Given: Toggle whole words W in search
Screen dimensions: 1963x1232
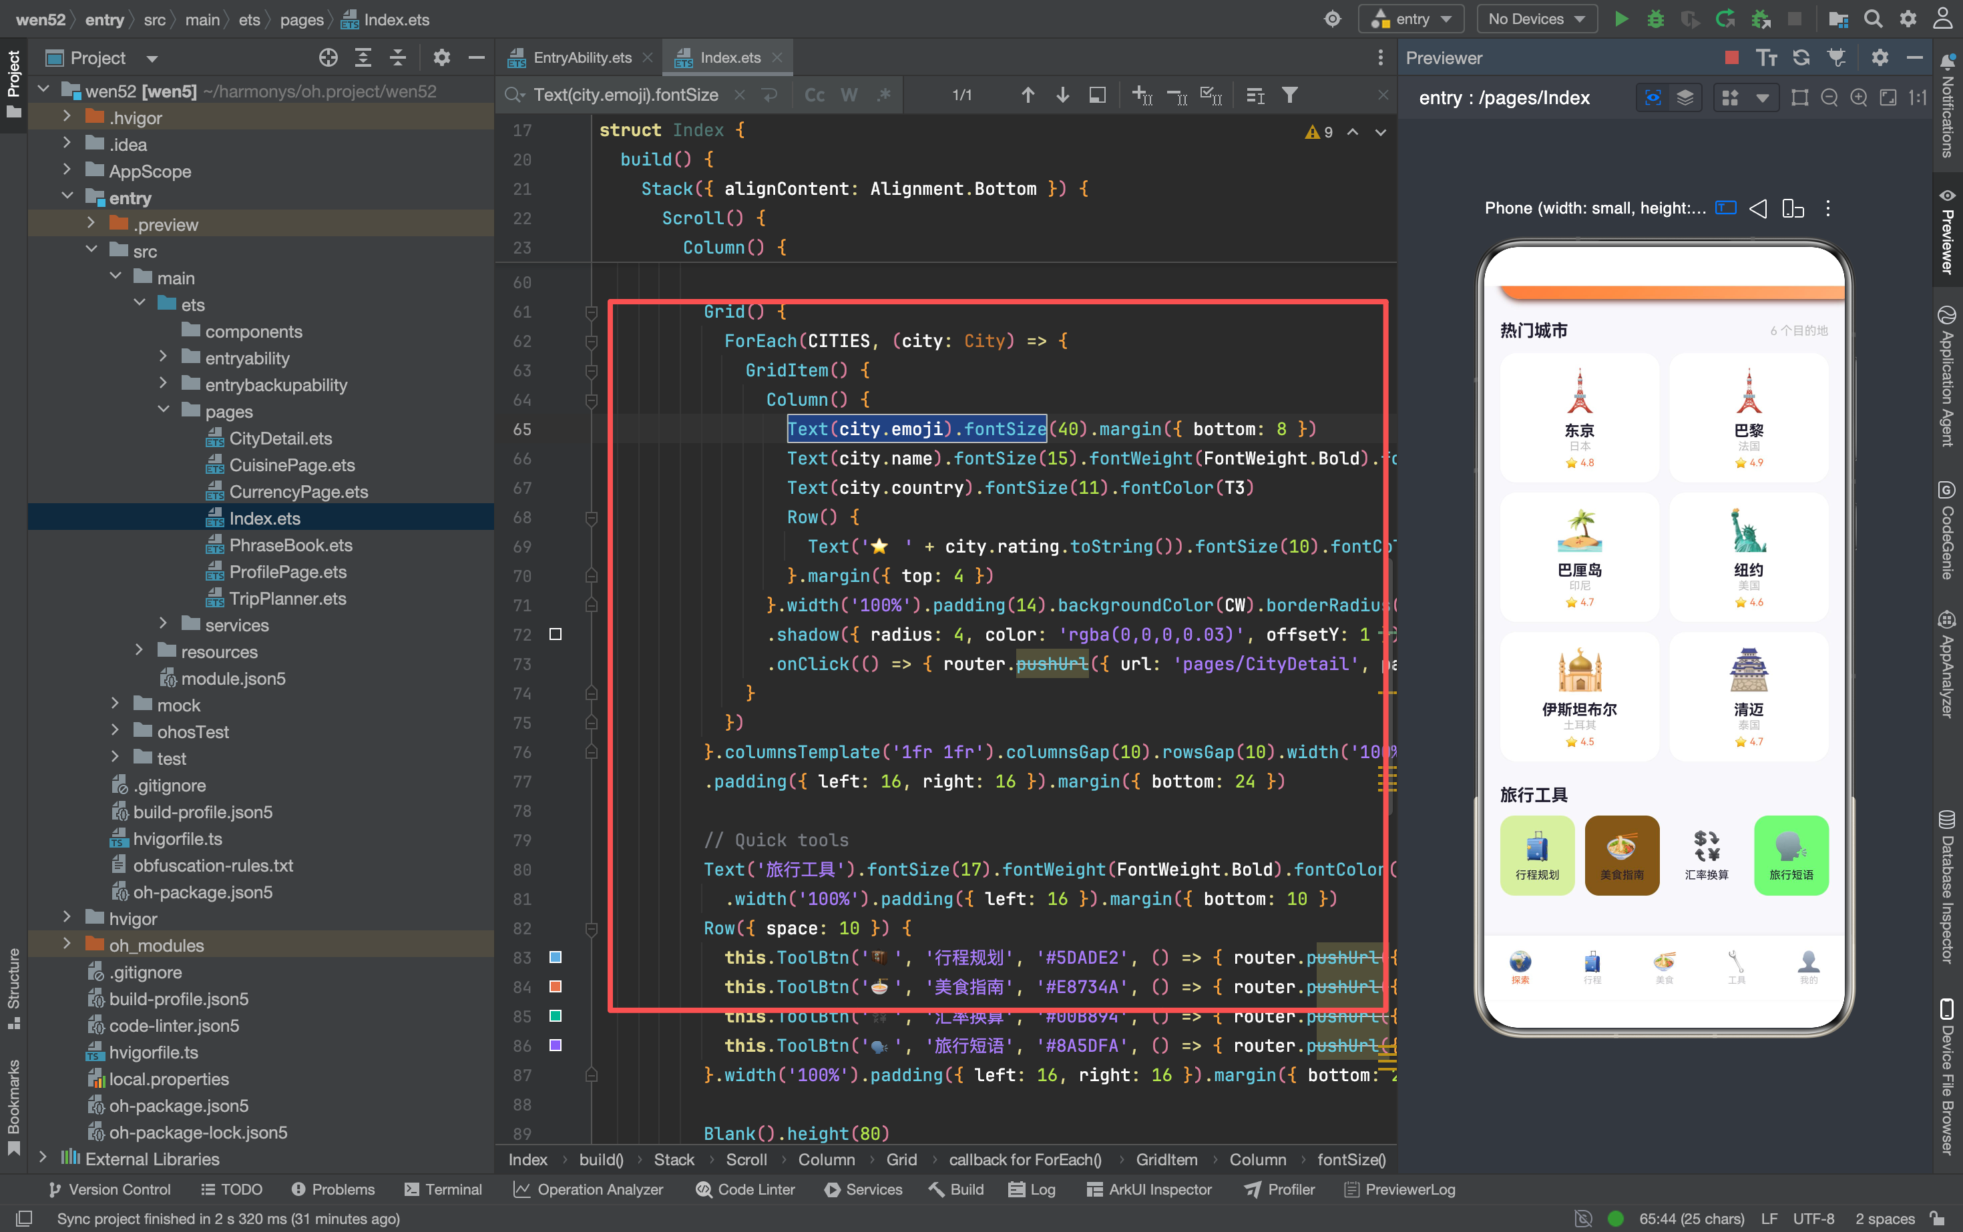Looking at the screenshot, I should [x=849, y=95].
